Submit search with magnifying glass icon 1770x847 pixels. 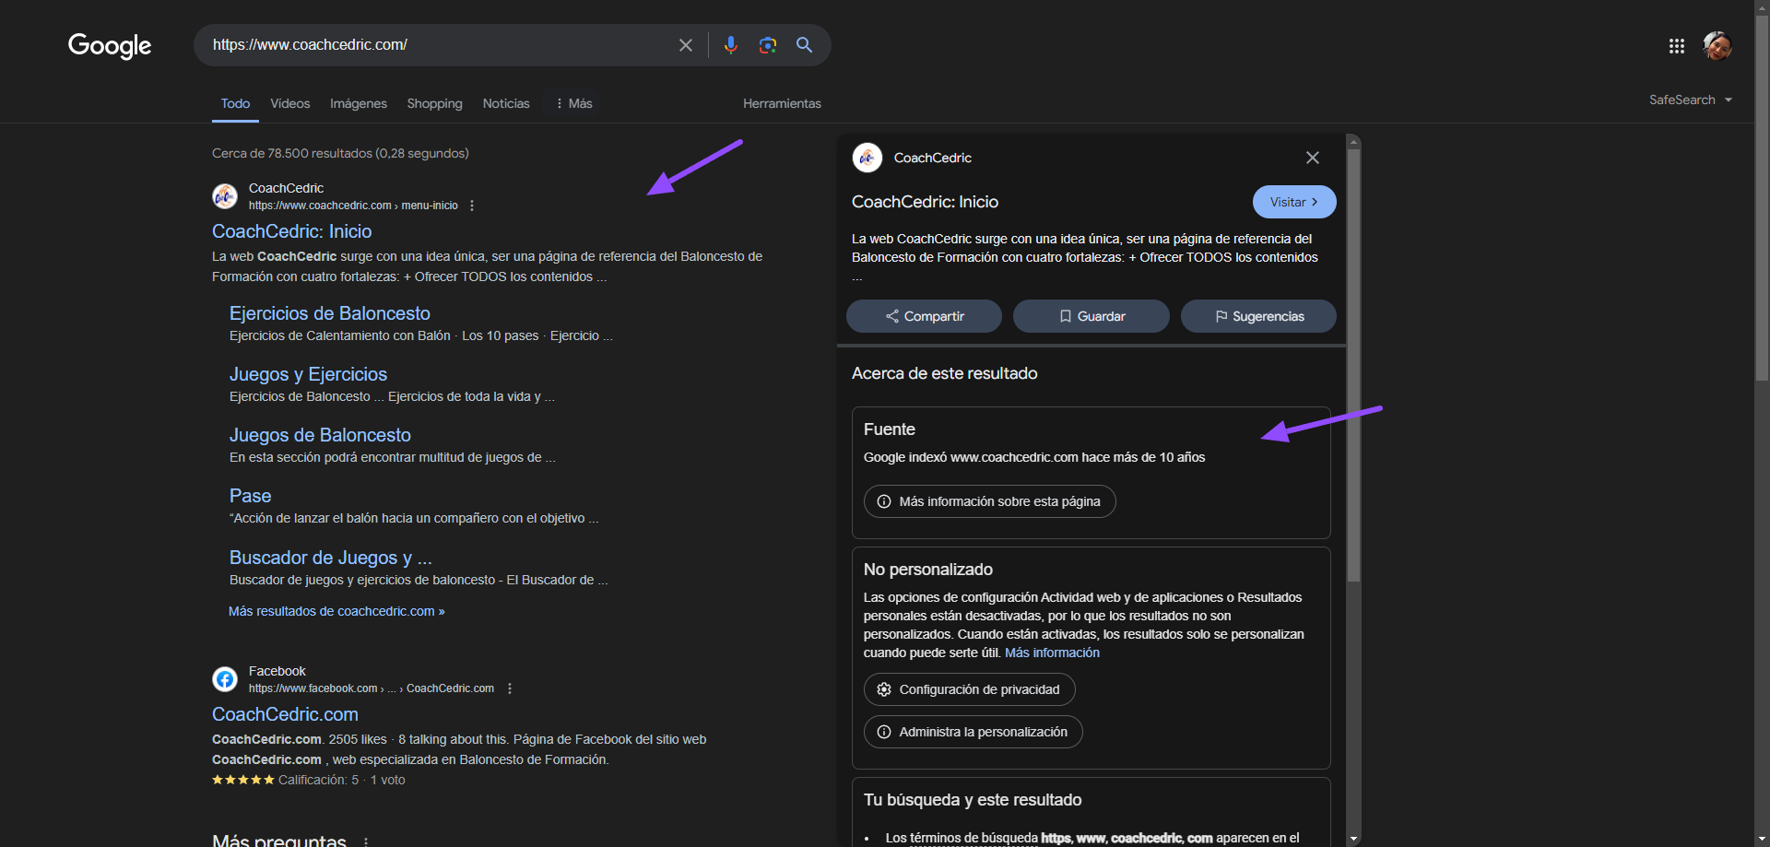pyautogui.click(x=804, y=45)
